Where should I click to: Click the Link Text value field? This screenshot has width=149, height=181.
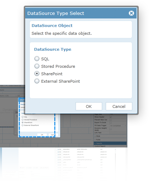point(118,133)
